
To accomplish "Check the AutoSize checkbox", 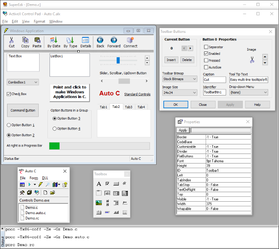I will [x=206, y=67].
